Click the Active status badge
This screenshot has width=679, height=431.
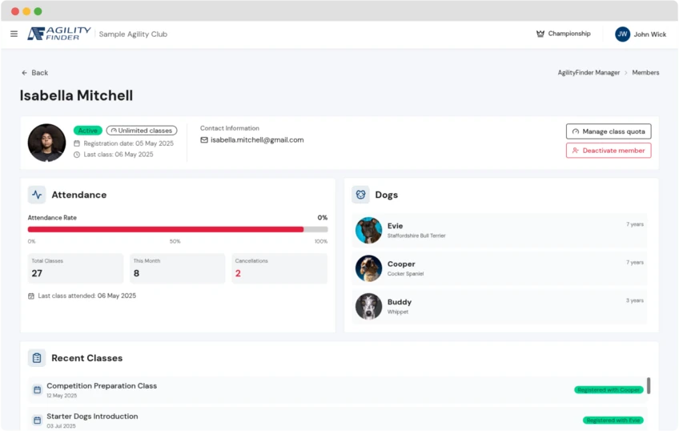(x=88, y=131)
